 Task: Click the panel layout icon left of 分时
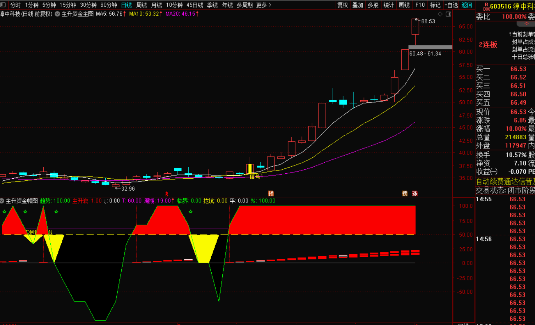coord(3,5)
